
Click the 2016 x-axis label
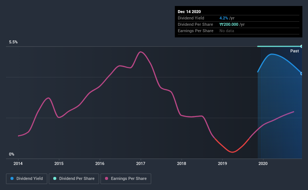(100, 163)
